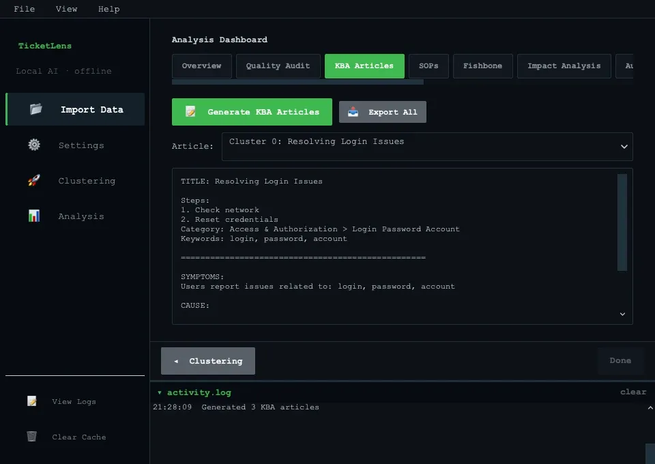Click Generate KBA Articles button
Image resolution: width=655 pixels, height=464 pixels.
(252, 112)
